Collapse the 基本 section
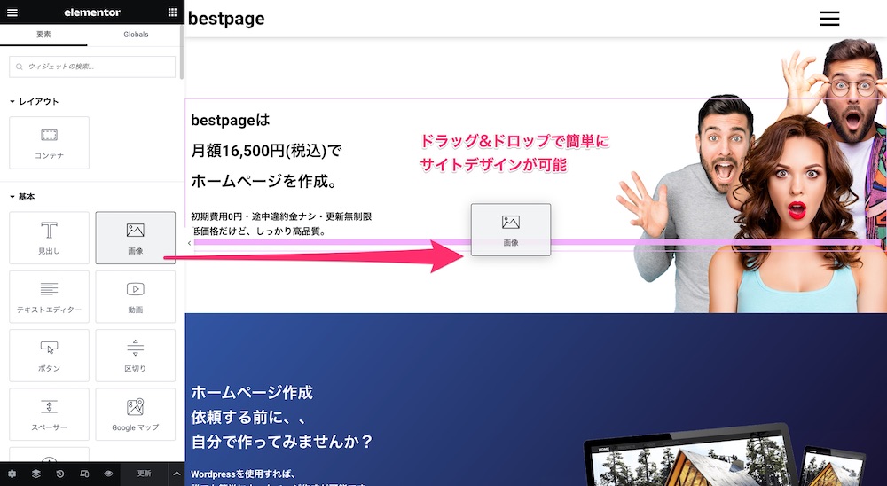The height and width of the screenshot is (486, 887). 23,197
